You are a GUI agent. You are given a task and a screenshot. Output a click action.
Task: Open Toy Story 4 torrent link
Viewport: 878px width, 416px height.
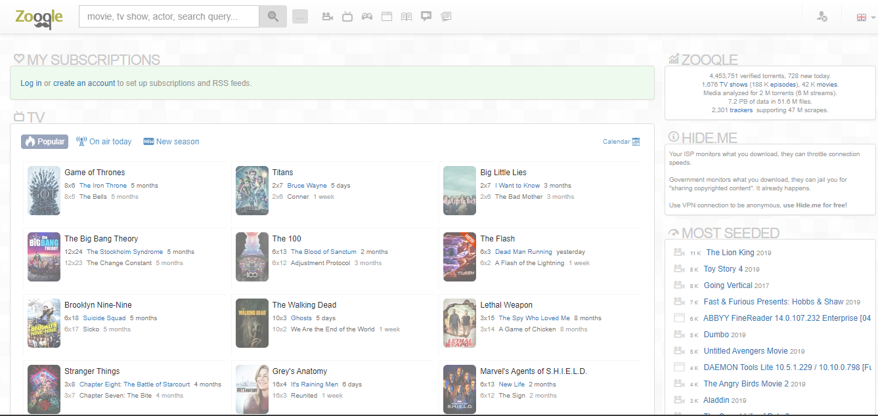pyautogui.click(x=723, y=269)
